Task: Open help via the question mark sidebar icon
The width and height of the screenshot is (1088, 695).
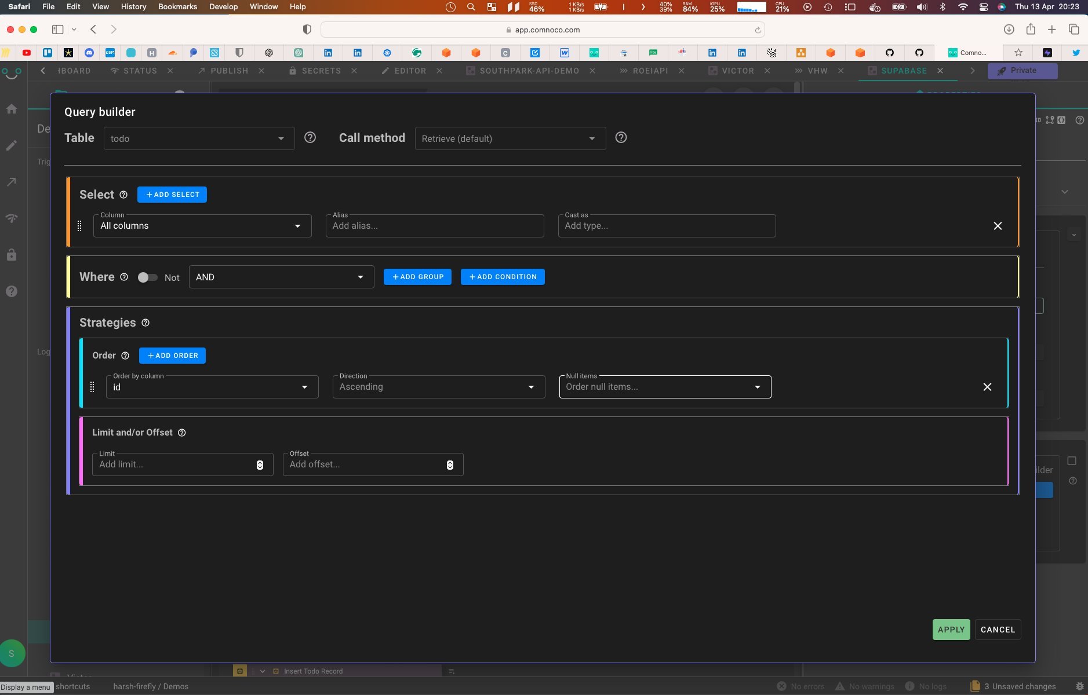Action: pos(12,291)
